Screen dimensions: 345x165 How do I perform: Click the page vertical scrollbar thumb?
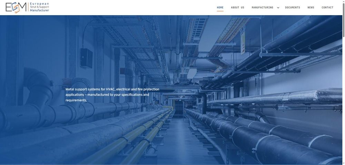pyautogui.click(x=344, y=20)
